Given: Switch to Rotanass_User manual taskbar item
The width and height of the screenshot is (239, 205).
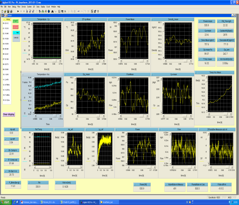Looking at the screenshot, I should (30, 202).
